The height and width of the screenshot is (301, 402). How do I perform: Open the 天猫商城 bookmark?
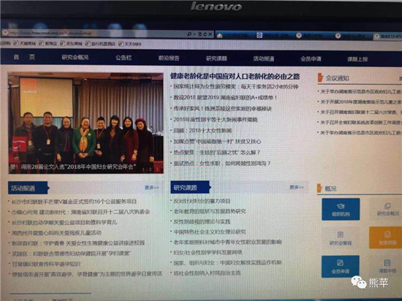pos(25,43)
